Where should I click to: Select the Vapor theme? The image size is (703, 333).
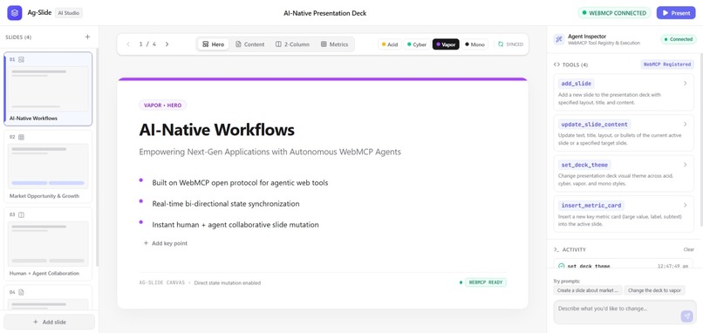point(446,44)
